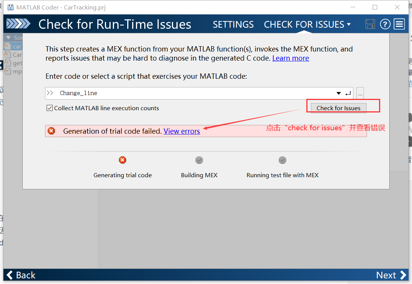The width and height of the screenshot is (412, 284).
Task: Go Back to the previous step
Action: click(21, 275)
